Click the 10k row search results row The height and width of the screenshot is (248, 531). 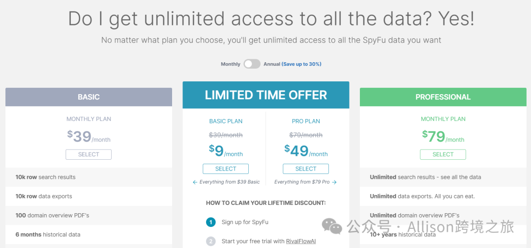click(x=88, y=177)
